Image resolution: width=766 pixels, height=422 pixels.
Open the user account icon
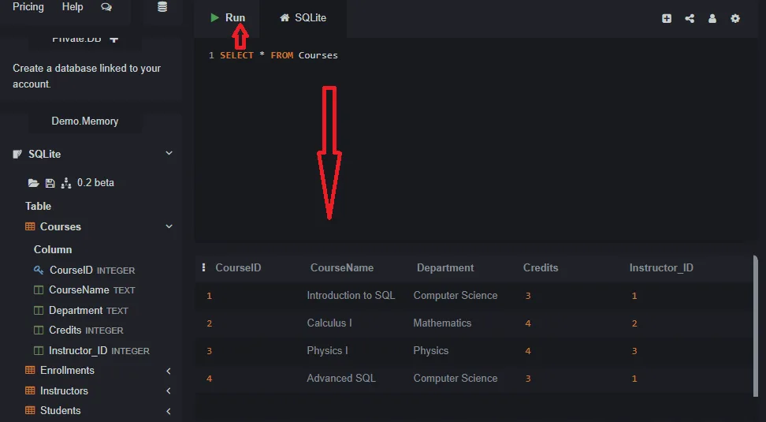tap(712, 18)
